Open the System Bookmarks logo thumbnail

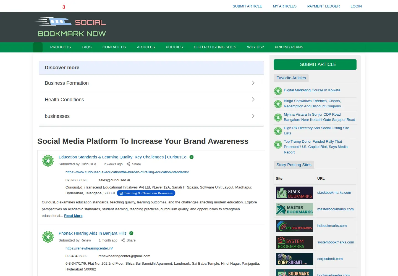294,242
